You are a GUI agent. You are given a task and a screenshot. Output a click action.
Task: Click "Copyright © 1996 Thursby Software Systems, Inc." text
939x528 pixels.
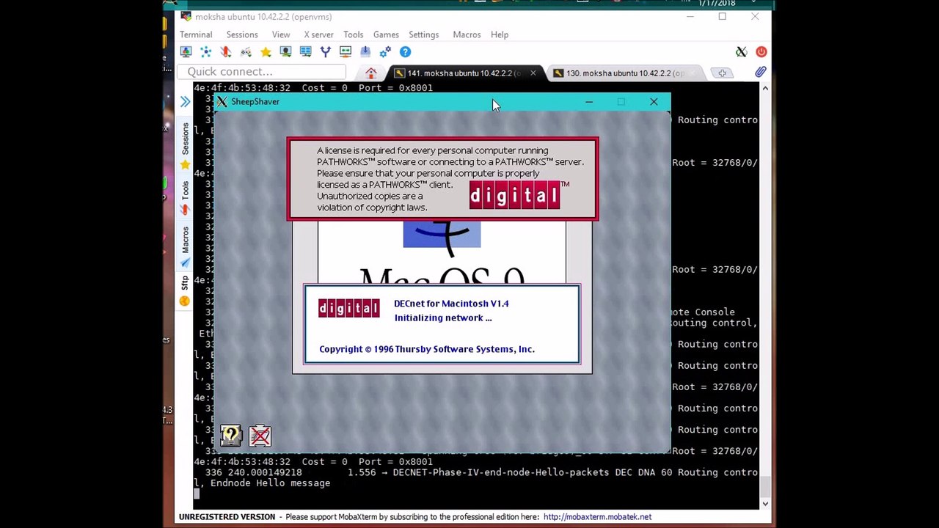point(427,349)
